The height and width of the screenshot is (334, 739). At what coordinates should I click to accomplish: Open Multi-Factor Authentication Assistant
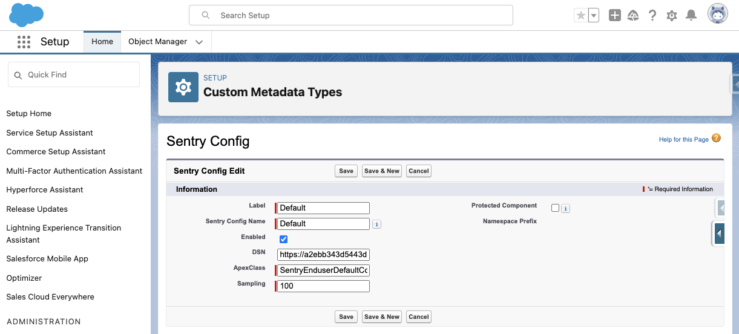(74, 171)
